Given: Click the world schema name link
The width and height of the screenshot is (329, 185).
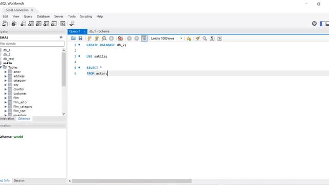Looking at the screenshot, I should 19,137.
